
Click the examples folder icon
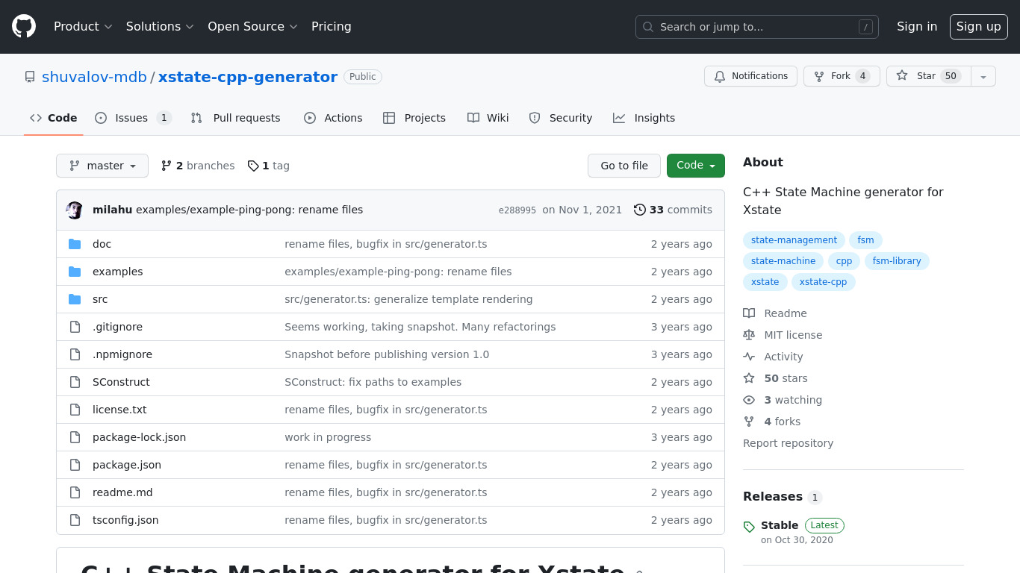[x=75, y=272]
